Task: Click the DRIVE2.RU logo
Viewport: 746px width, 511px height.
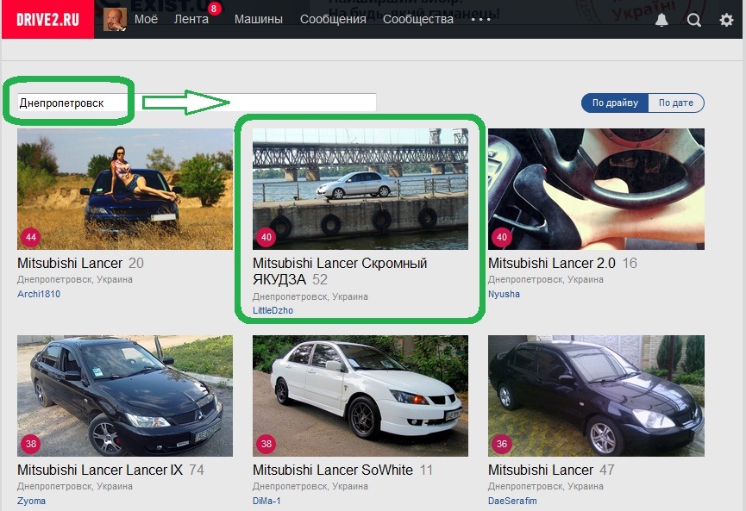Action: pos(47,20)
